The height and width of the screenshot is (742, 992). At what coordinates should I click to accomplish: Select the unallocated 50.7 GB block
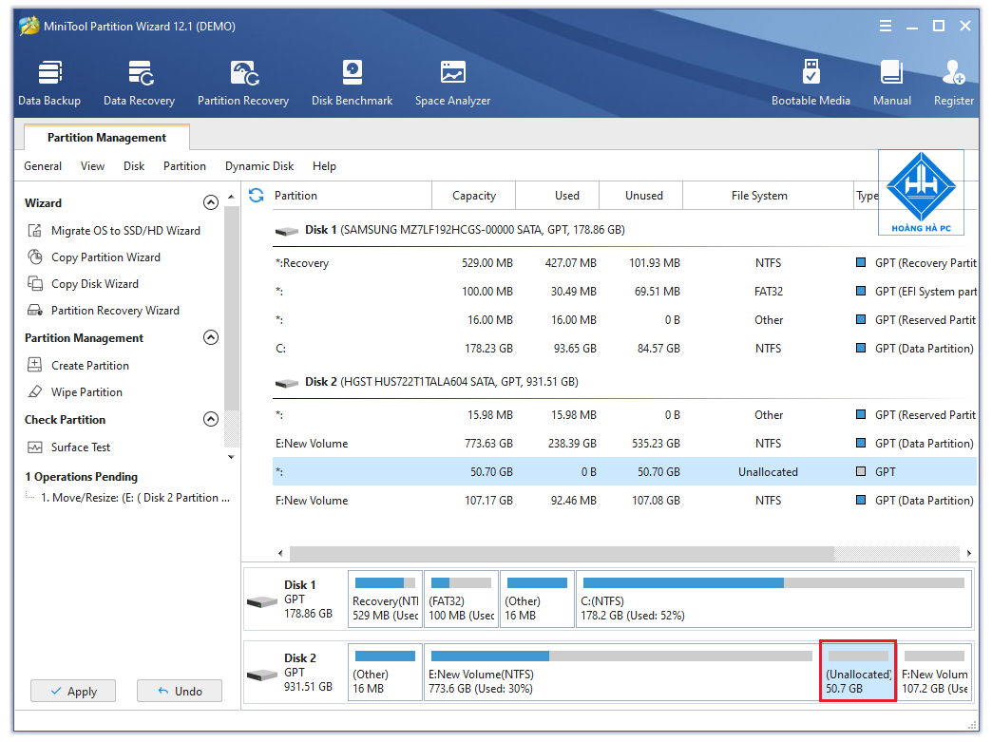[x=857, y=671]
